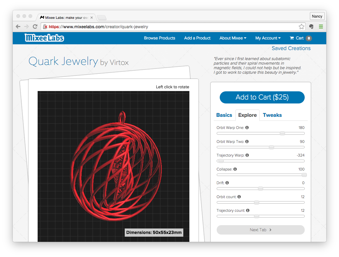339x257 pixels.
Task: Click the Drift slider handle
Action: click(260, 189)
